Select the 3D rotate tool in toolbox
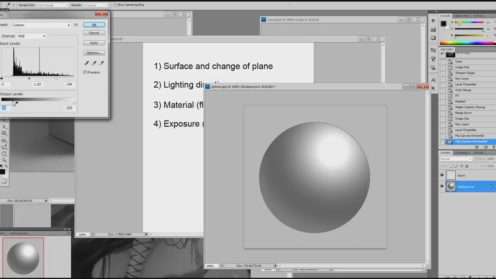The image size is (496, 279). point(4,140)
